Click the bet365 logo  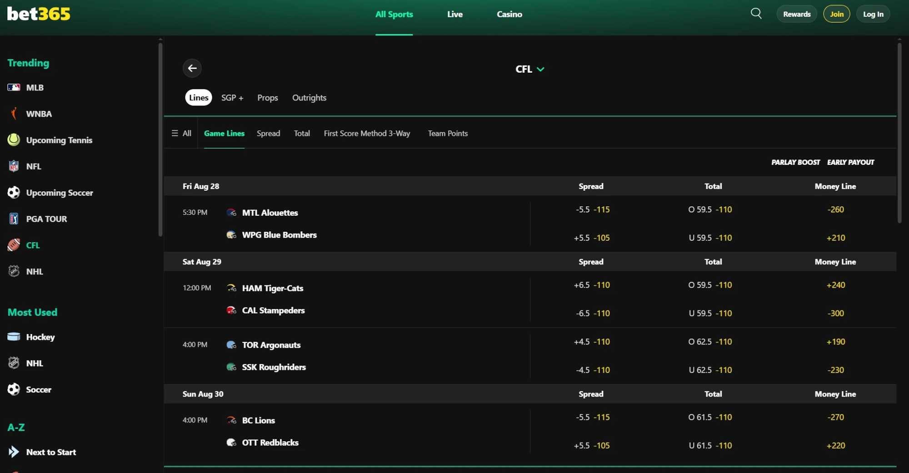point(39,14)
